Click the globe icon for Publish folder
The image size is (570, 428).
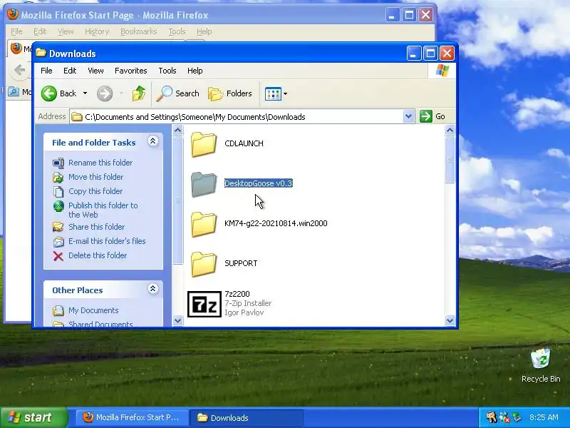click(x=58, y=206)
